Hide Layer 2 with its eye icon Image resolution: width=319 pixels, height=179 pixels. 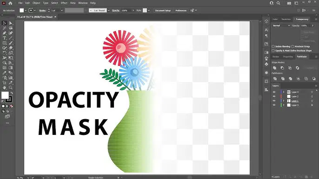click(x=274, y=96)
